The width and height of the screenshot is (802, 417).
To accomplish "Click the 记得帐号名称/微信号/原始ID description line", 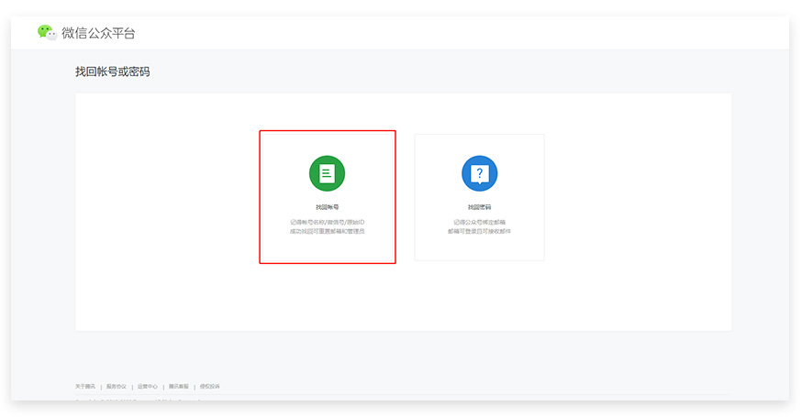I will pyautogui.click(x=327, y=222).
